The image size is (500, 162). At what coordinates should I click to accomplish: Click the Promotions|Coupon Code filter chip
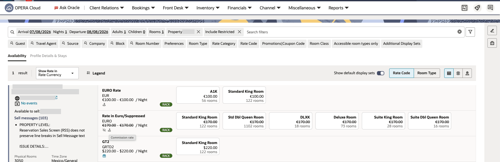283,43
